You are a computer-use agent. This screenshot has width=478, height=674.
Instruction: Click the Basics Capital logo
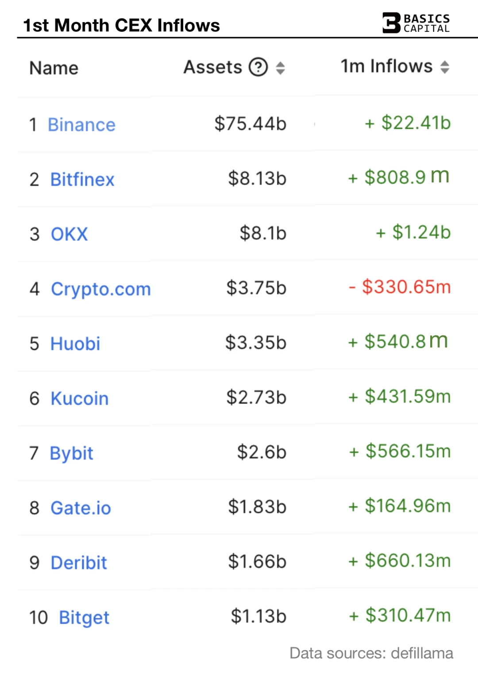tap(416, 23)
